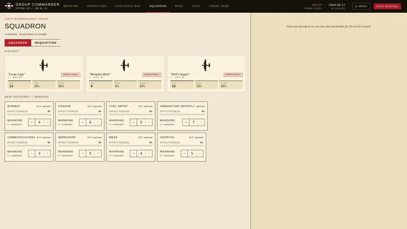Screen dimensions: 407x229
Task: Select the "Hell's Angels" aircraft name
Action: point(180,74)
